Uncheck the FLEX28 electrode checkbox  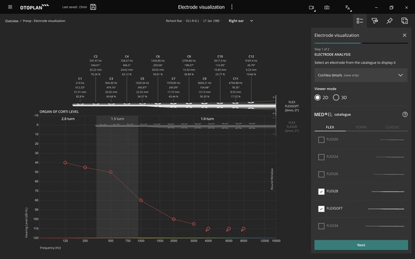coord(322,192)
